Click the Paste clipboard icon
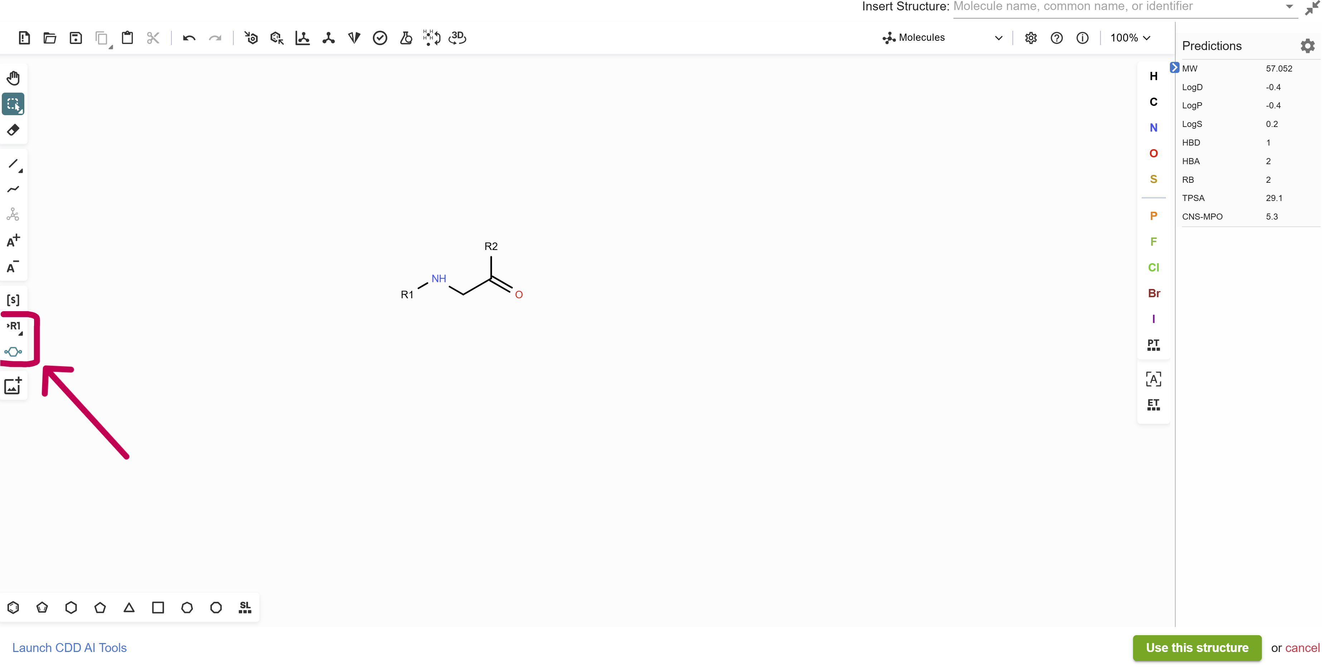The width and height of the screenshot is (1322, 667). click(127, 38)
